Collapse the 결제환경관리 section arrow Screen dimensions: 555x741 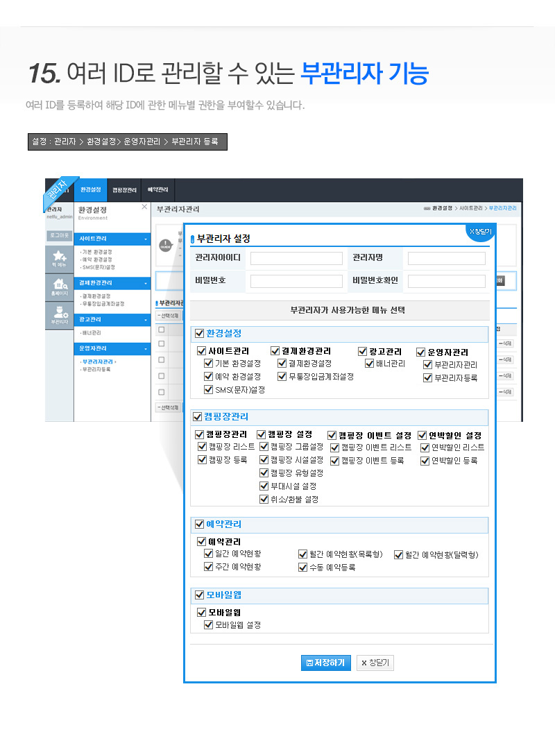(146, 283)
